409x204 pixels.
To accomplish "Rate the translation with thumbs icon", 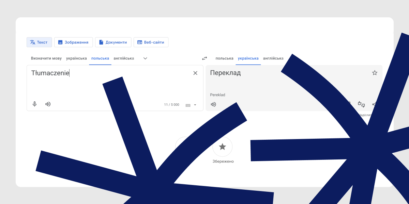I will coord(361,104).
